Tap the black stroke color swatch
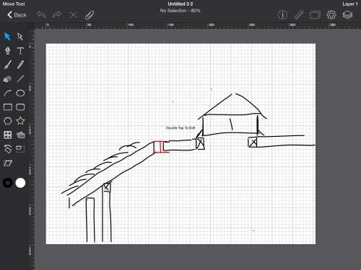Screen dimensions: 361x270 pos(7,183)
